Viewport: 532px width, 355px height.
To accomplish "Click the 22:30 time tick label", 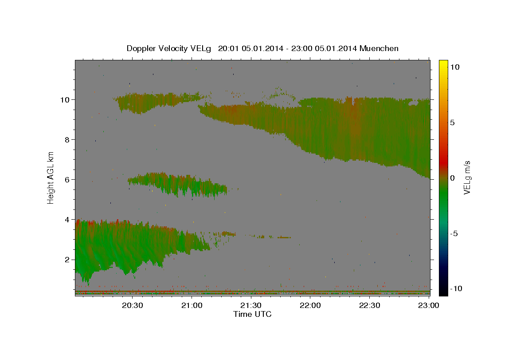I will tap(369, 305).
